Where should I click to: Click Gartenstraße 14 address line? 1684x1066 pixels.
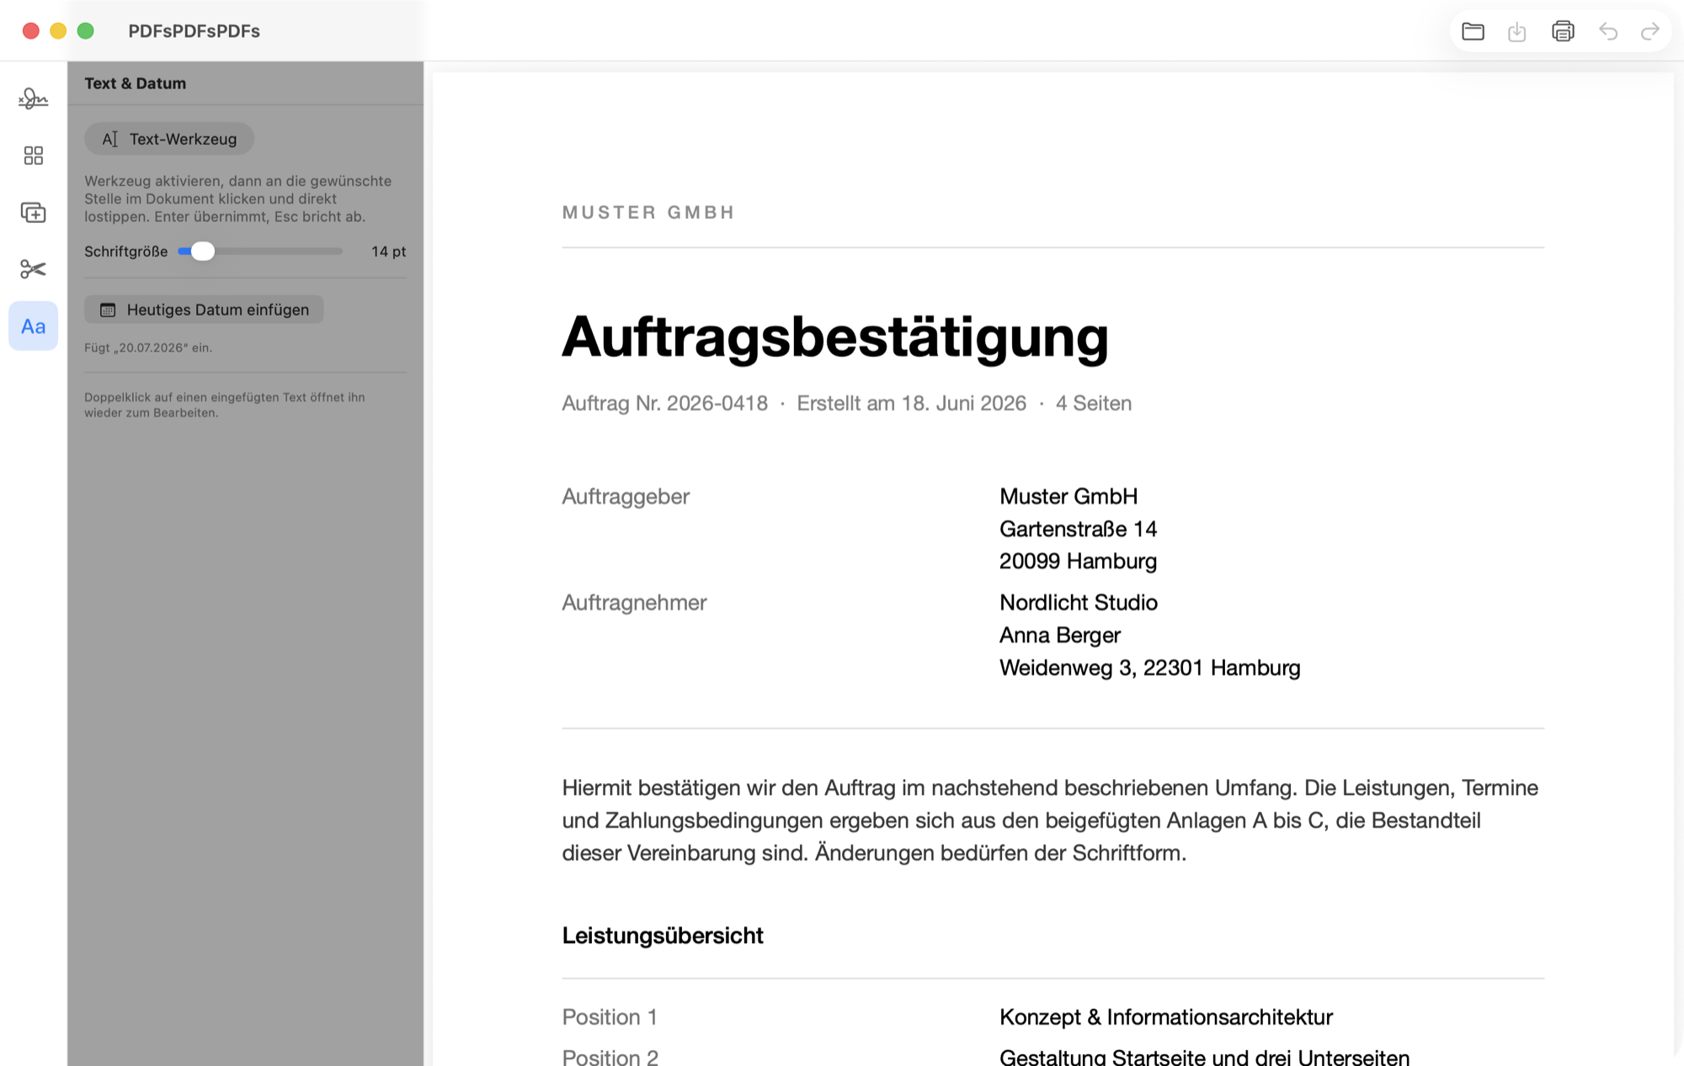pos(1078,528)
